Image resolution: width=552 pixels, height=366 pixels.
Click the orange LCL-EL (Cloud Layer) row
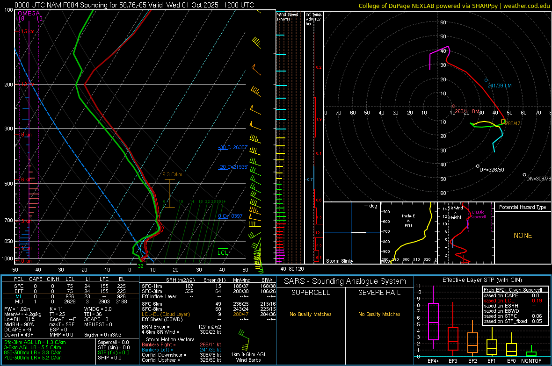click(x=209, y=314)
